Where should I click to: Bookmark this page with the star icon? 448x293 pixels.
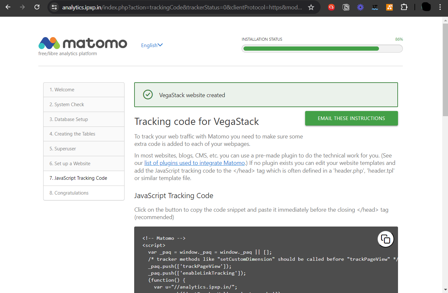311,7
